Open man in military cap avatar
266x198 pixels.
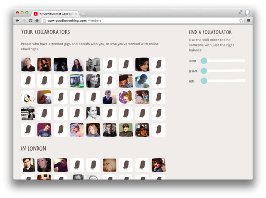[x=126, y=130]
